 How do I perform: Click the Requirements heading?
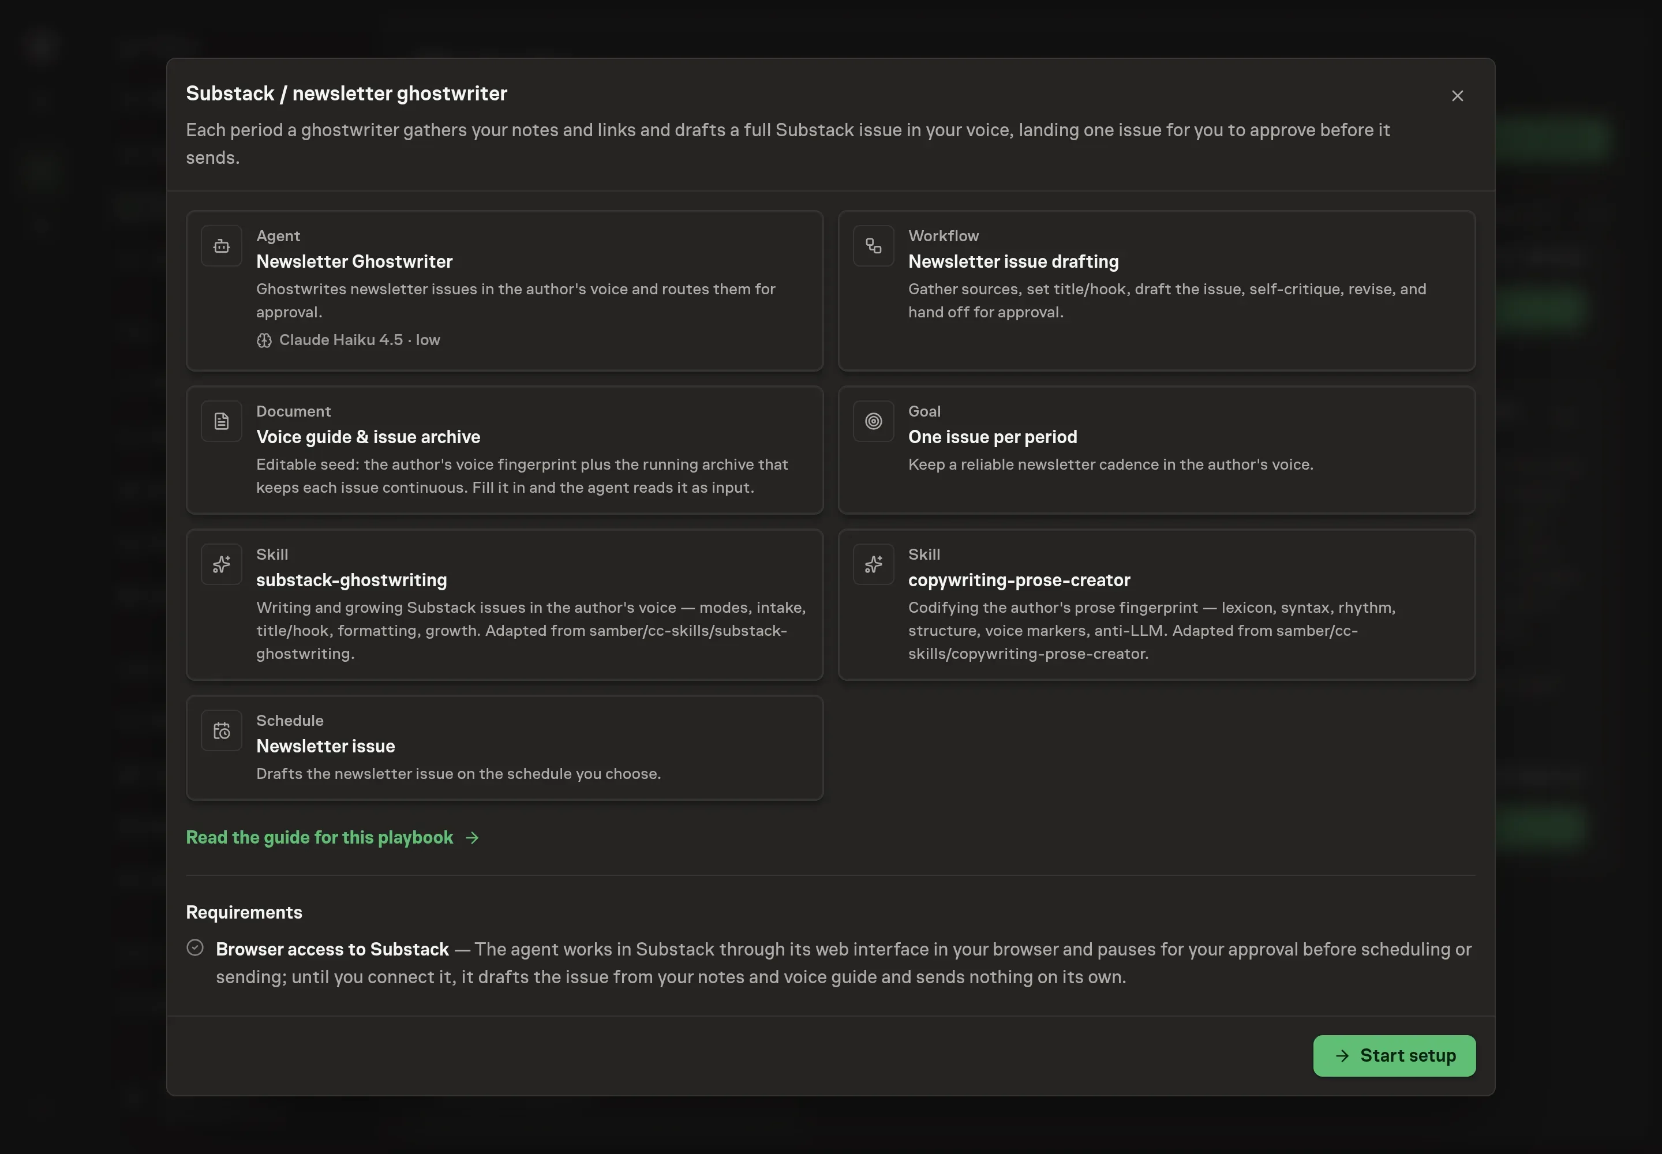(x=244, y=912)
